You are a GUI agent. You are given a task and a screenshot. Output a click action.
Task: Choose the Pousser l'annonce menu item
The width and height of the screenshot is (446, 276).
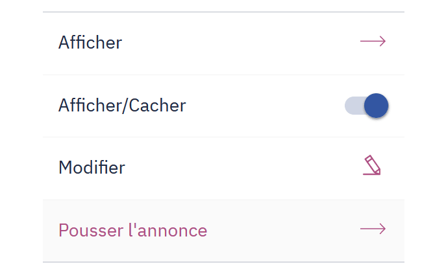(x=223, y=231)
